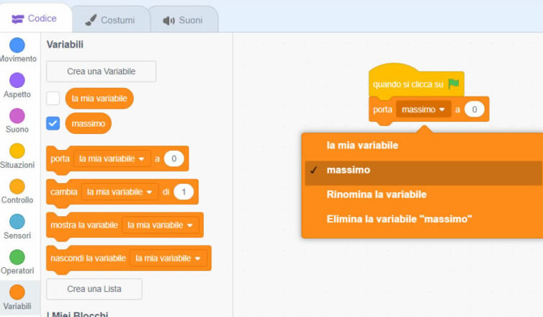Click the green flag on the hat block
Screen dimensions: 543x317
click(x=453, y=84)
